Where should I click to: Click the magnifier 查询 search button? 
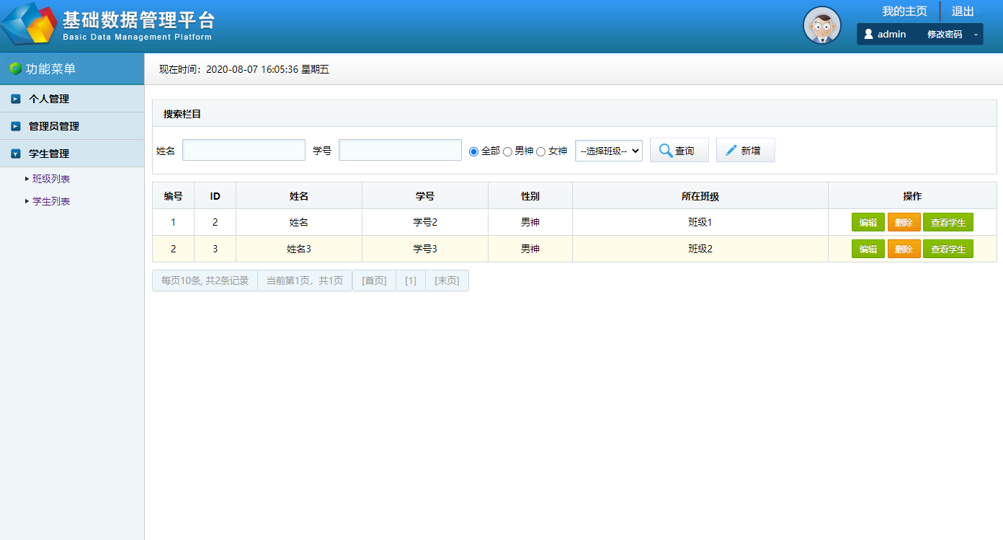[x=679, y=151]
